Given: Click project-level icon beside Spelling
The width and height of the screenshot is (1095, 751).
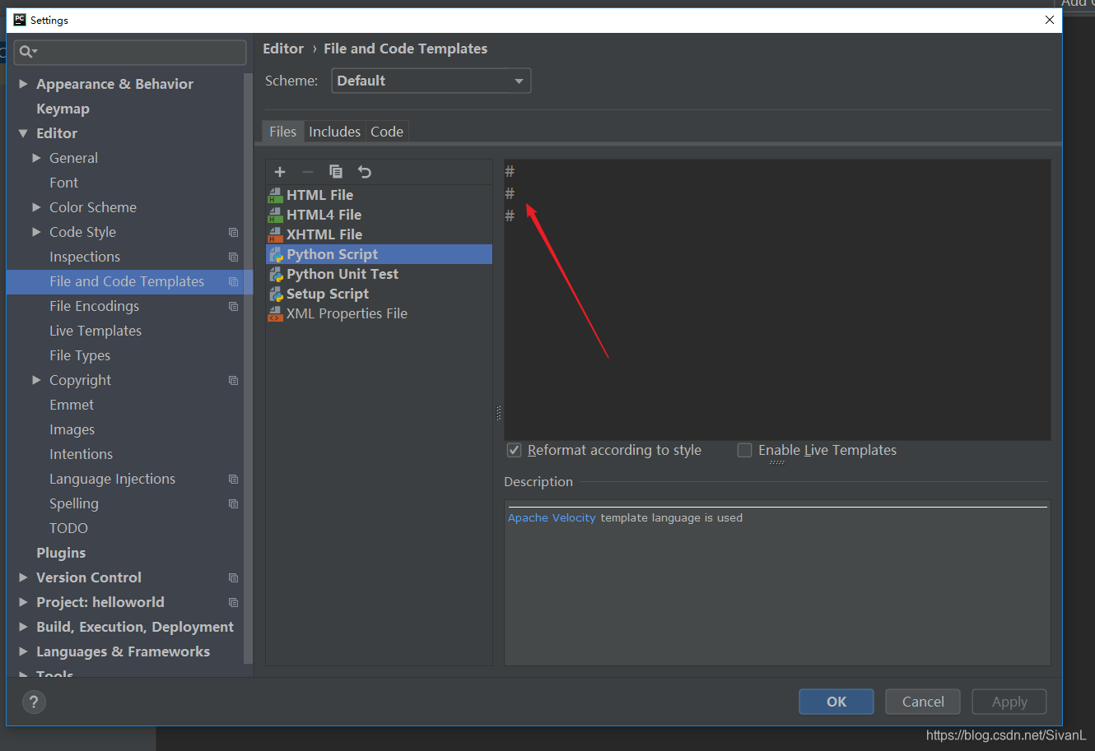Looking at the screenshot, I should (x=233, y=504).
